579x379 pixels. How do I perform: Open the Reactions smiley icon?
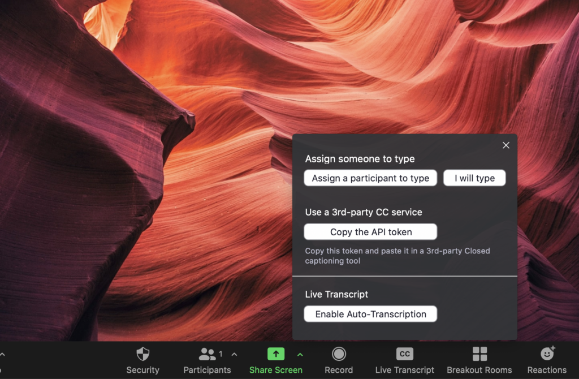[x=547, y=354]
